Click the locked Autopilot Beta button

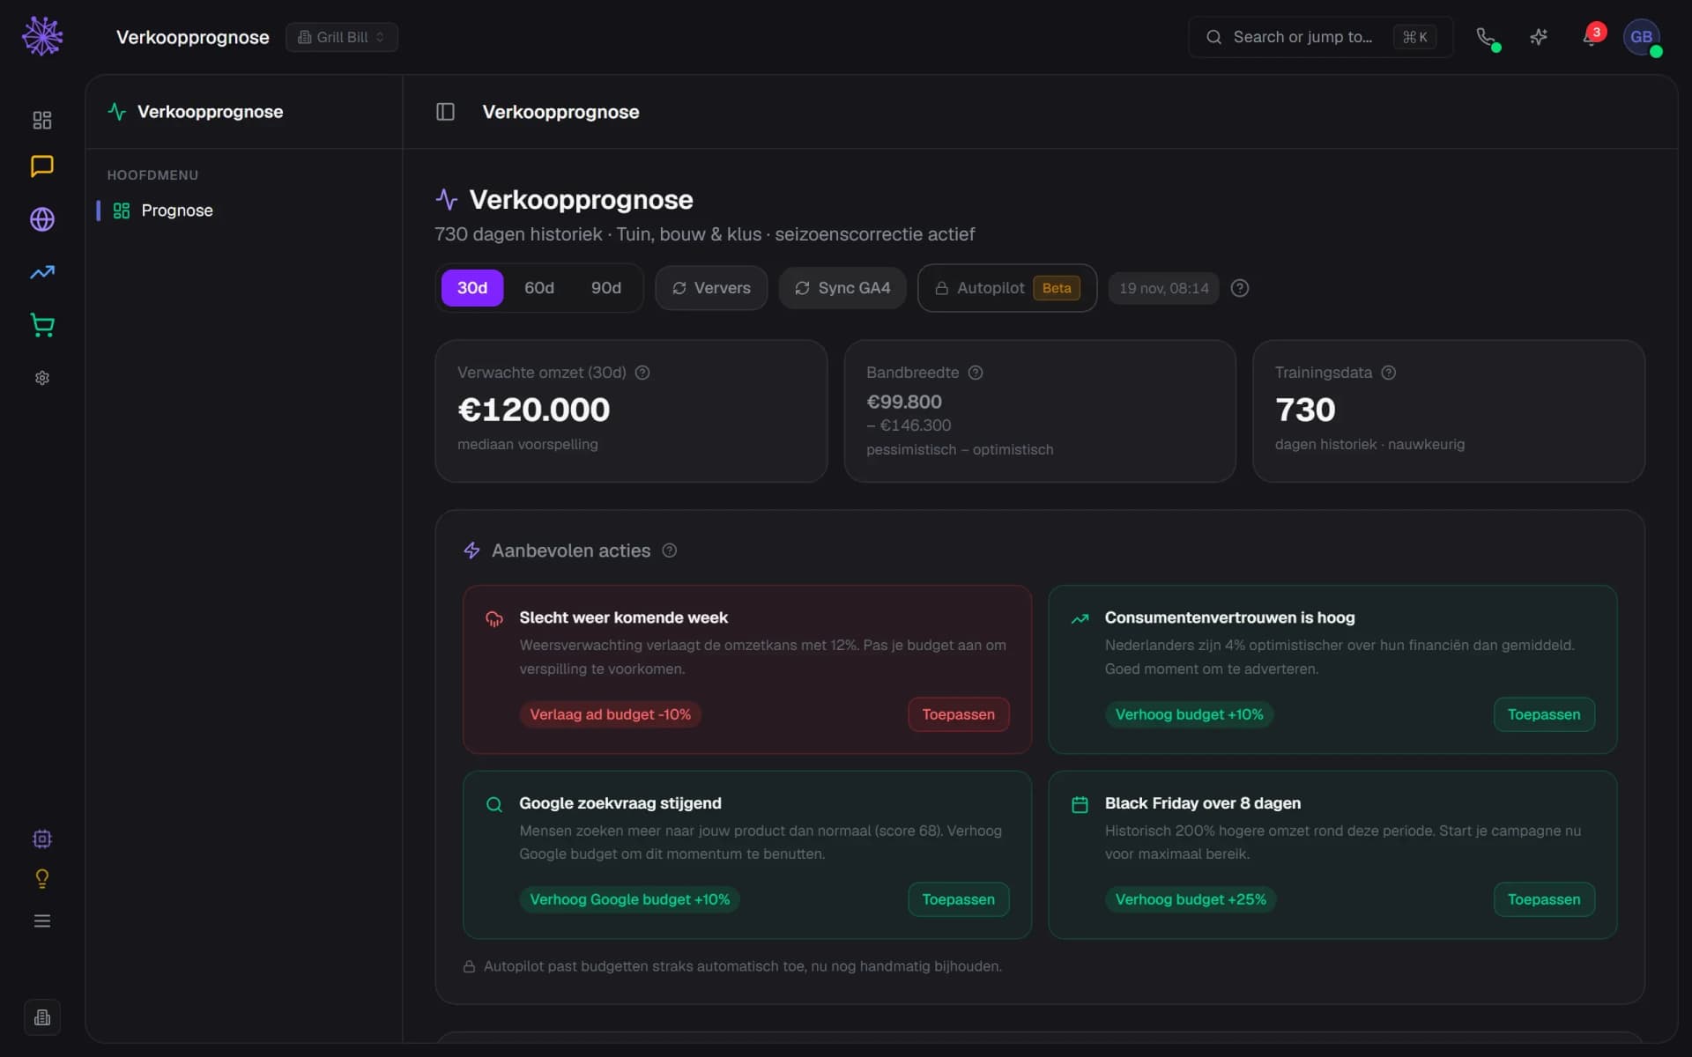1007,288
